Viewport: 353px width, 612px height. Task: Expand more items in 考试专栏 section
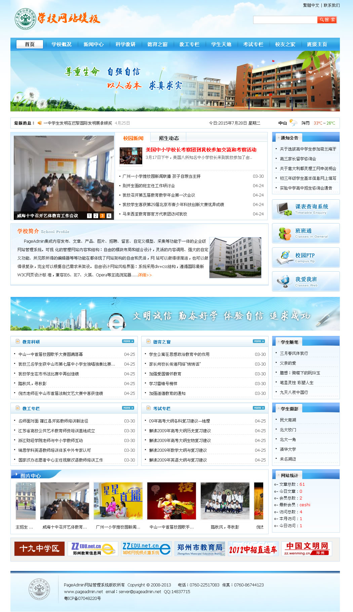[259, 408]
